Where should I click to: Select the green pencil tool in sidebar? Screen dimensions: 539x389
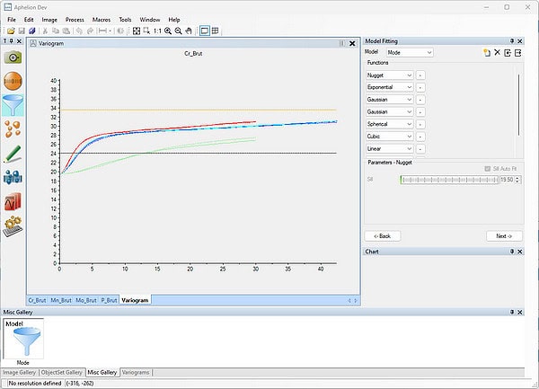pyautogui.click(x=13, y=154)
